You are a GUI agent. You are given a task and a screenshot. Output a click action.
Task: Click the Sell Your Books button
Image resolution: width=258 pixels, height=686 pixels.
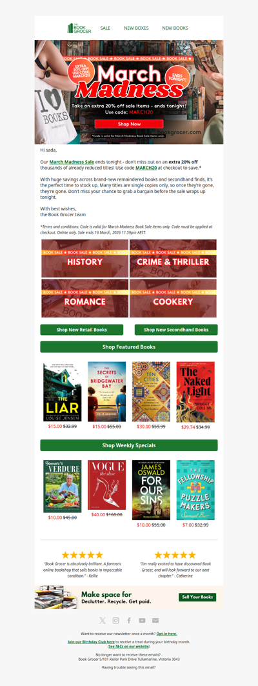tap(197, 597)
